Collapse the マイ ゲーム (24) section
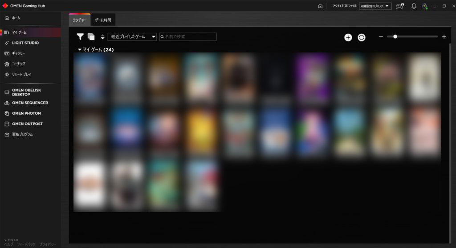The height and width of the screenshot is (248, 456). (x=80, y=50)
